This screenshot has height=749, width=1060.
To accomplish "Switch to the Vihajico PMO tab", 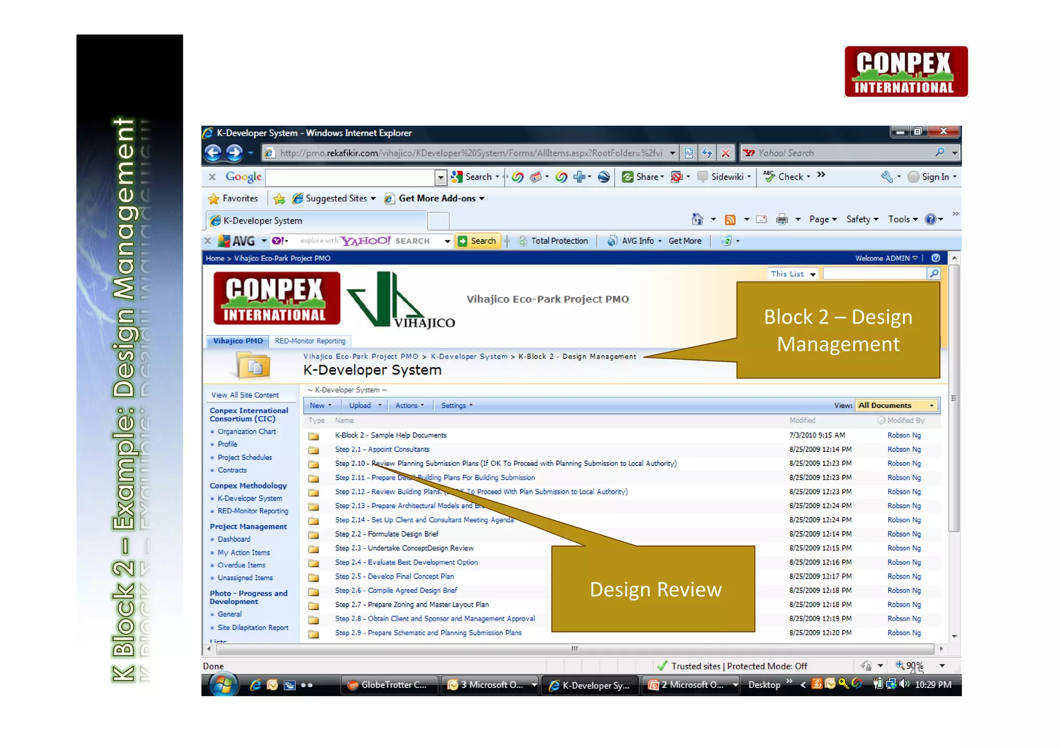I will pyautogui.click(x=238, y=341).
